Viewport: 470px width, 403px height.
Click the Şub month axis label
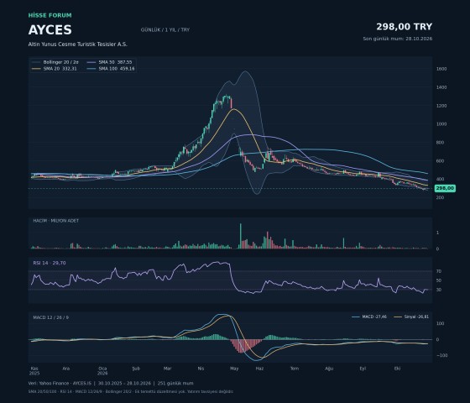click(136, 369)
